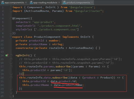Click line number 3 in the gutter

tap(3, 15)
